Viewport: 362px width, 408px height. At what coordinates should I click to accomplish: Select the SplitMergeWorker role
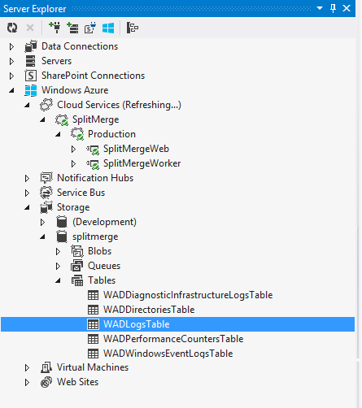[x=142, y=163]
